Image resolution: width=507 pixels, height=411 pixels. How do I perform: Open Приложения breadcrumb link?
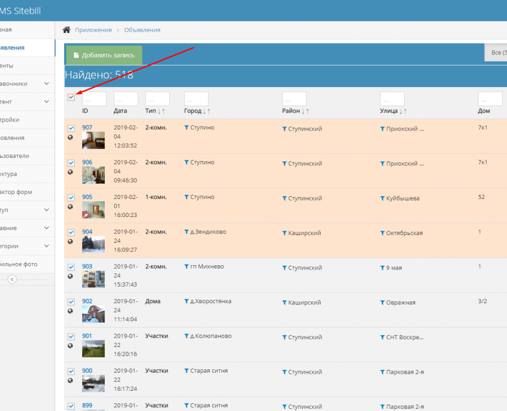[x=93, y=30]
